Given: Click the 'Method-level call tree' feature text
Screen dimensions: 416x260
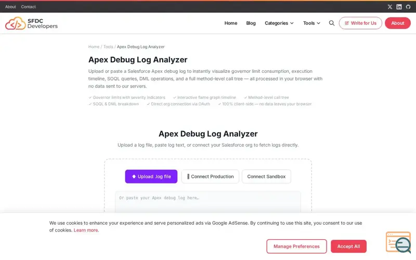Looking at the screenshot, I should pos(268,97).
